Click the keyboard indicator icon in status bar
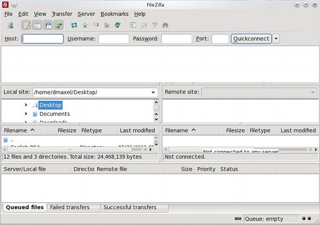Viewport: 320px width, 225px height. (238, 219)
